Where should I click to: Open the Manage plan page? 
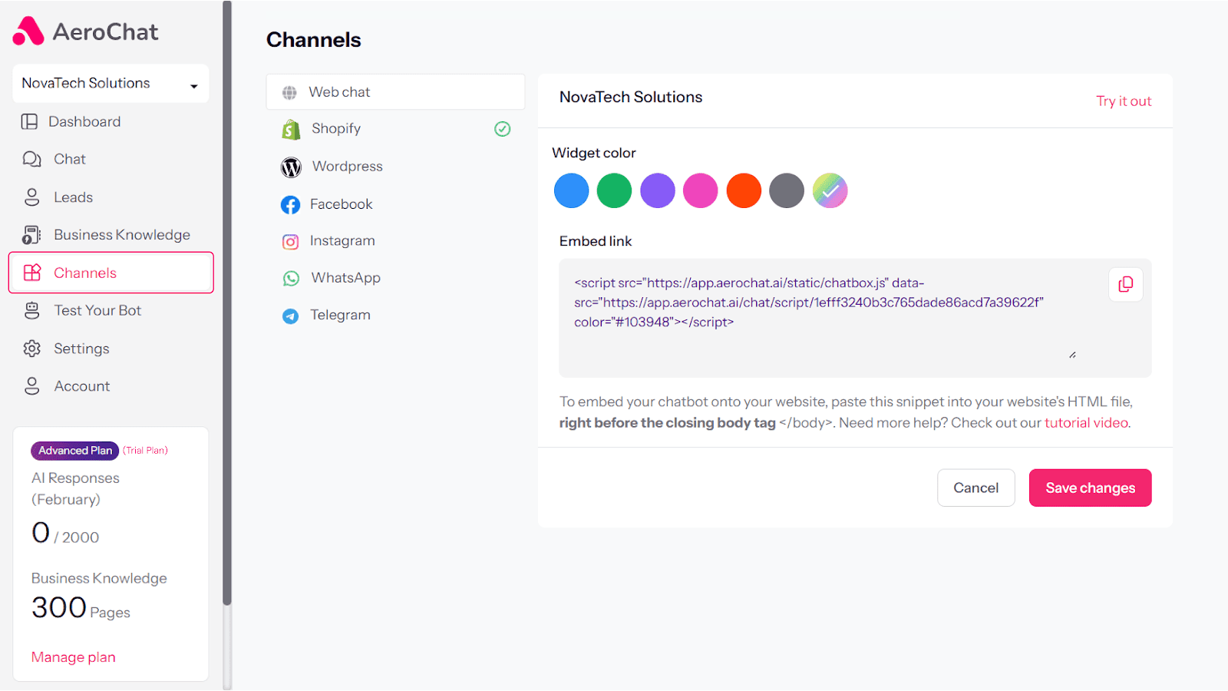point(73,656)
